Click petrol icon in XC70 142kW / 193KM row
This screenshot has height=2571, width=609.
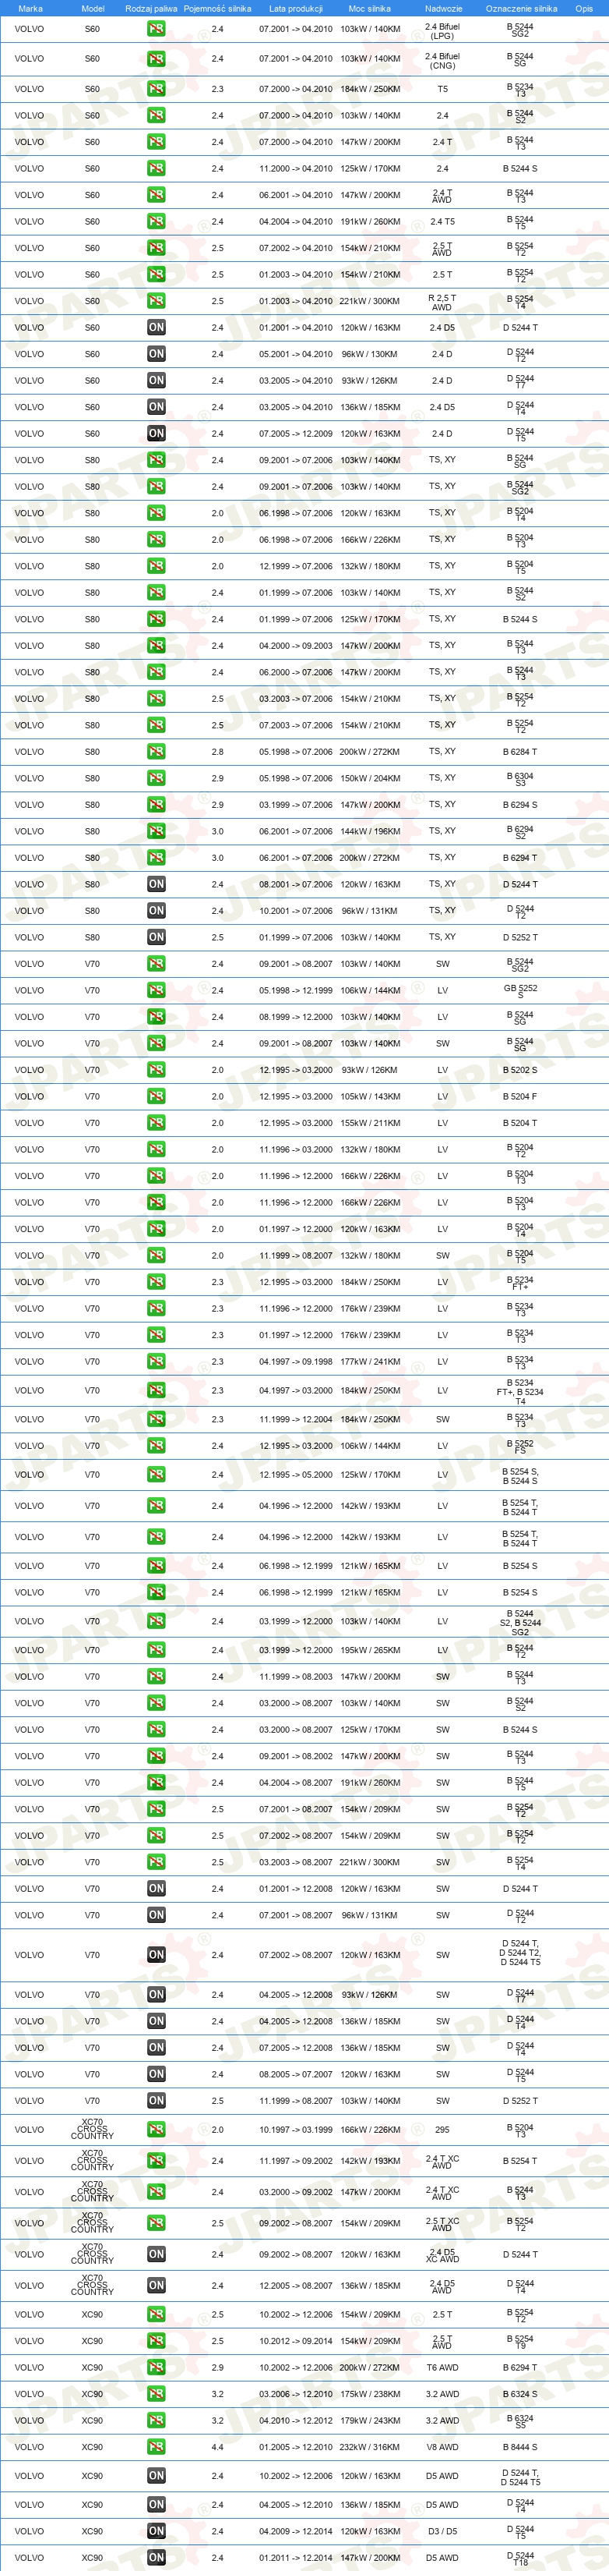point(157,2160)
